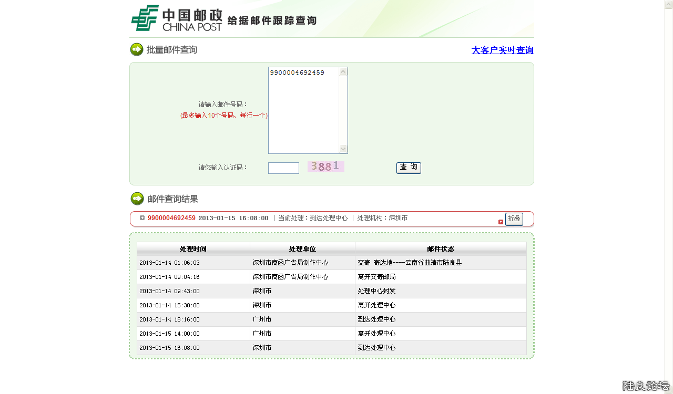This screenshot has width=673, height=394.
Task: Click the 3881 captcha image
Action: point(325,167)
